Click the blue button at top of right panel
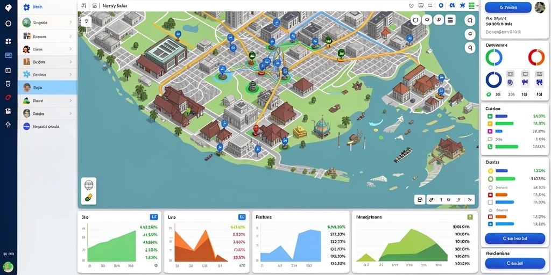 click(508, 8)
